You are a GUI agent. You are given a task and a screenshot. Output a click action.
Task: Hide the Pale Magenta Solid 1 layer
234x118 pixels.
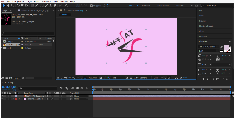[2, 99]
